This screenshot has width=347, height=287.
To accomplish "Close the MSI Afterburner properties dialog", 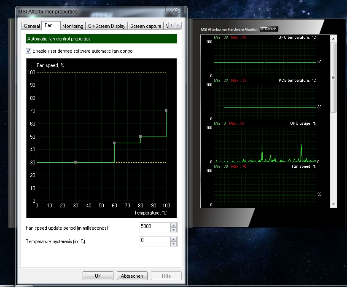I will click(175, 10).
